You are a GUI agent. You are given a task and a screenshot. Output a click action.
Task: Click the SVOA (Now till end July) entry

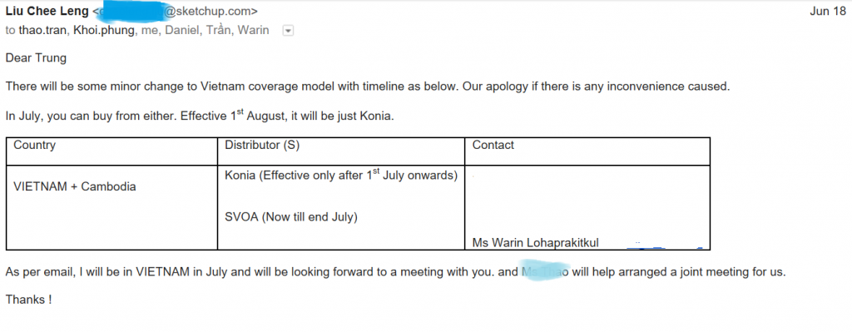pyautogui.click(x=291, y=217)
